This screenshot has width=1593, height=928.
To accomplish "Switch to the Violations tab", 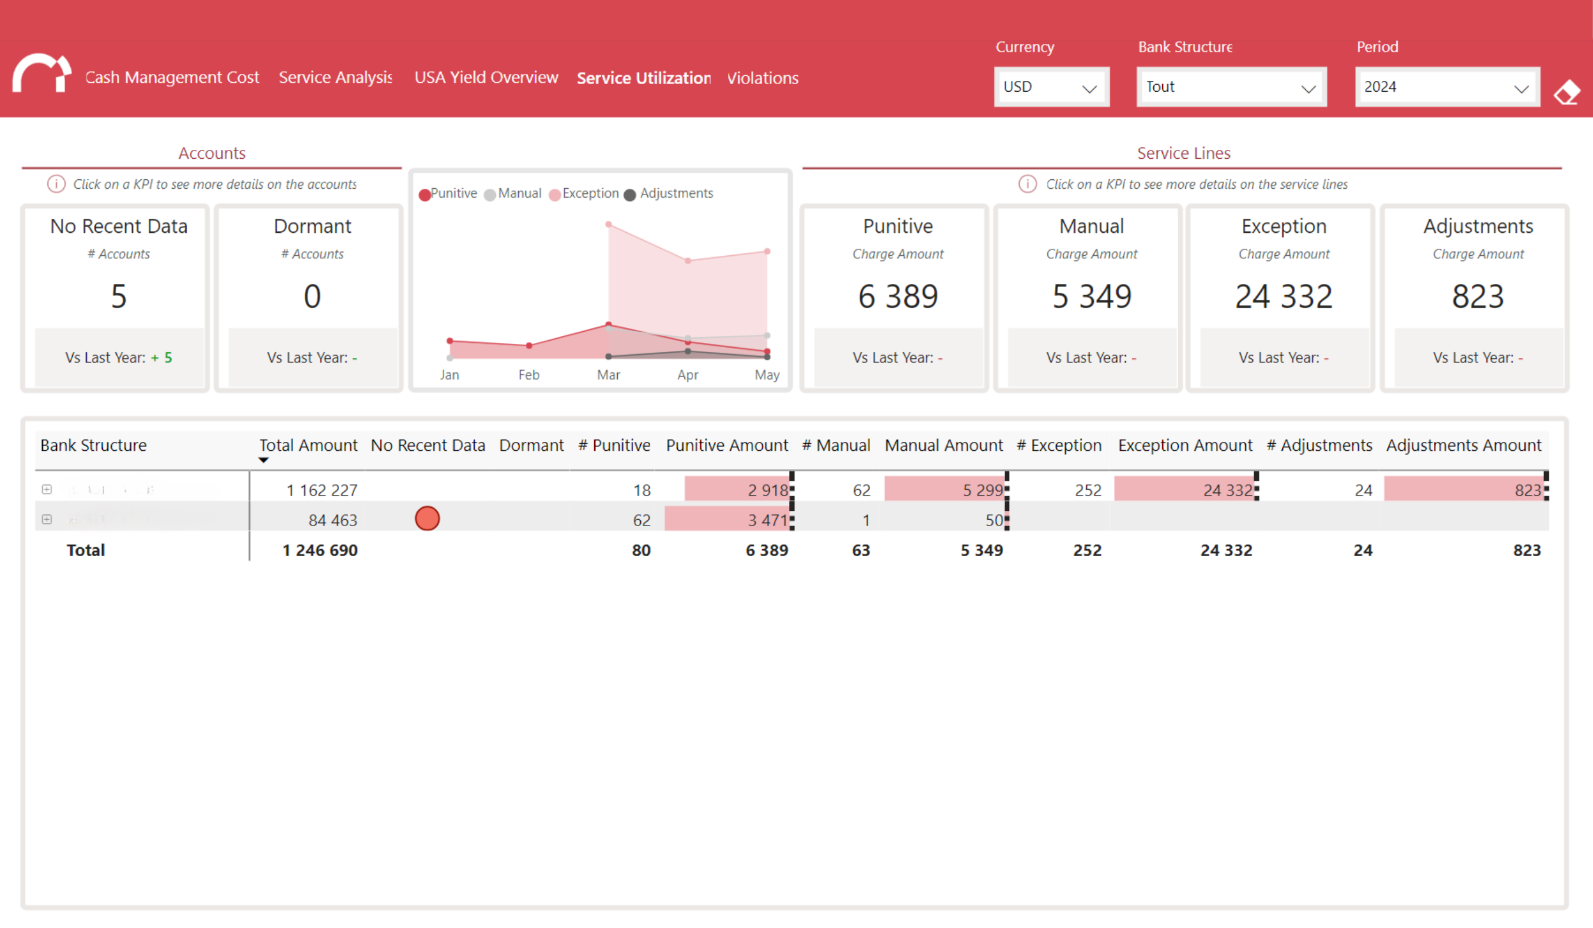I will [763, 78].
